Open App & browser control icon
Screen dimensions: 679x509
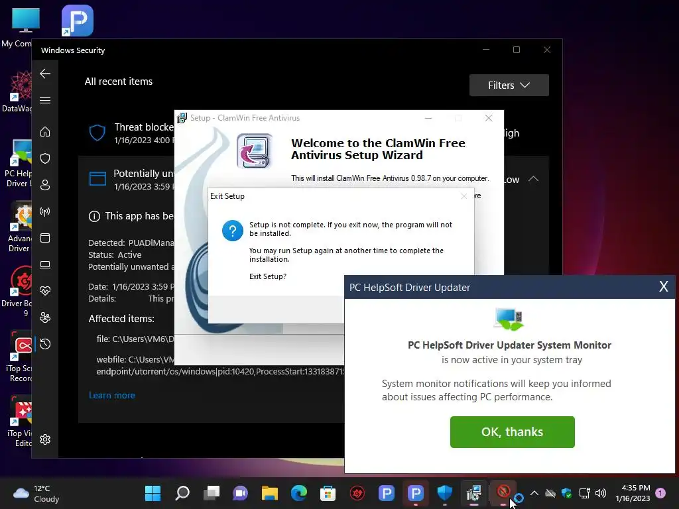(45, 238)
